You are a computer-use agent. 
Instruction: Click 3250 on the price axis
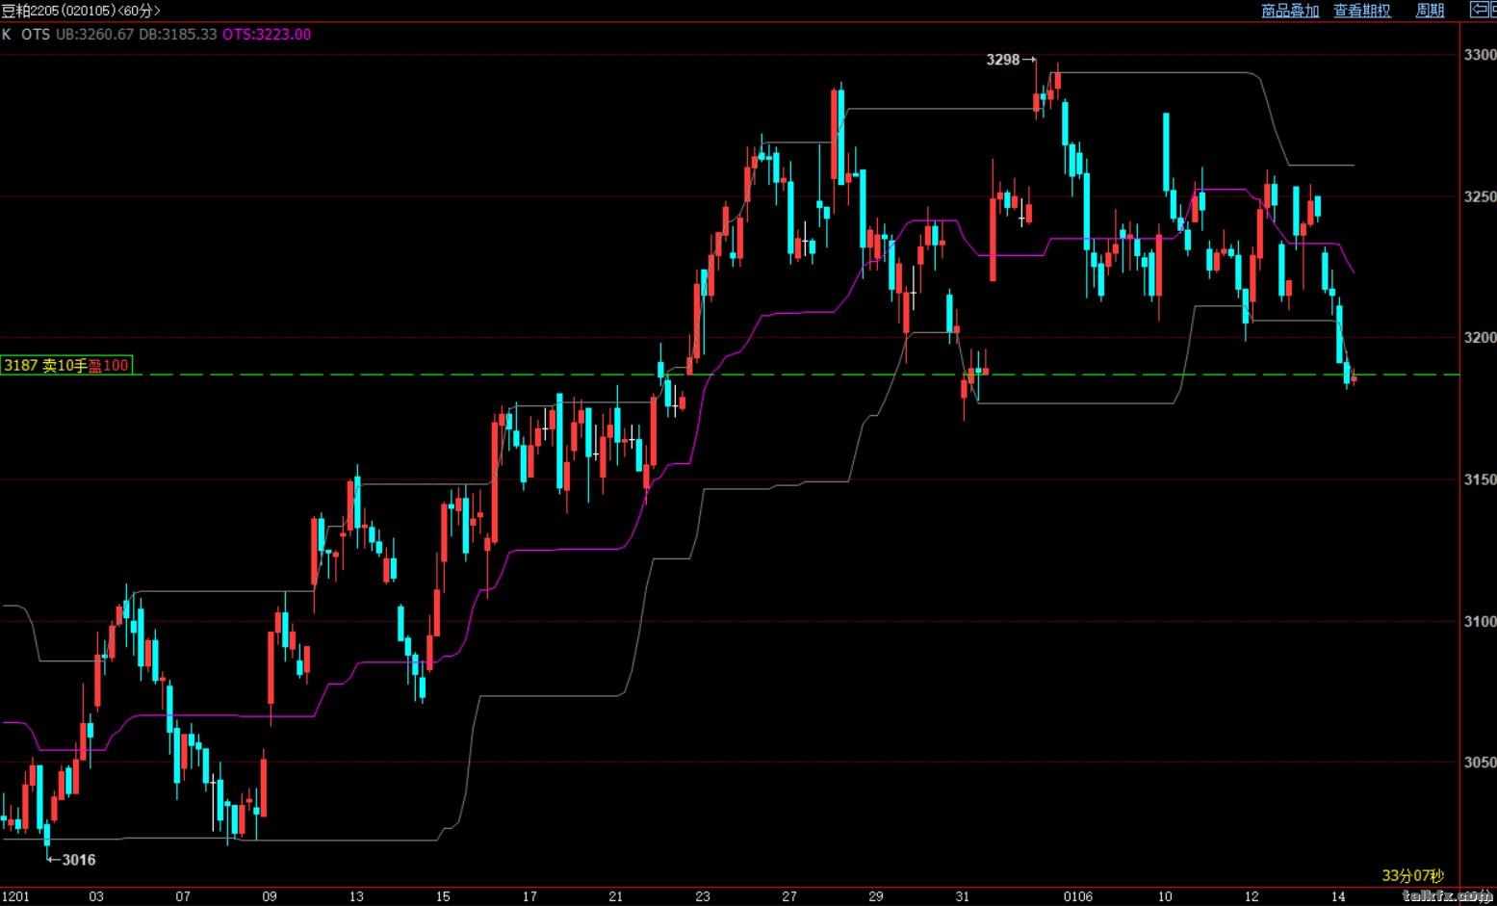click(1480, 196)
